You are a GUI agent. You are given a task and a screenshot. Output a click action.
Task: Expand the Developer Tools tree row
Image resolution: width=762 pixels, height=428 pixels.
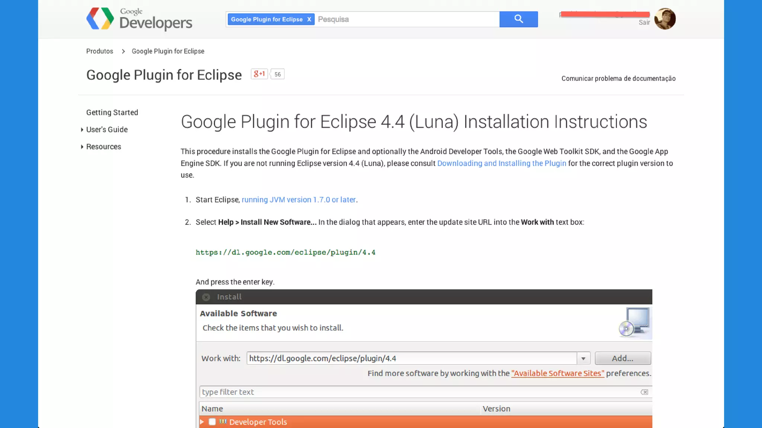click(x=202, y=422)
